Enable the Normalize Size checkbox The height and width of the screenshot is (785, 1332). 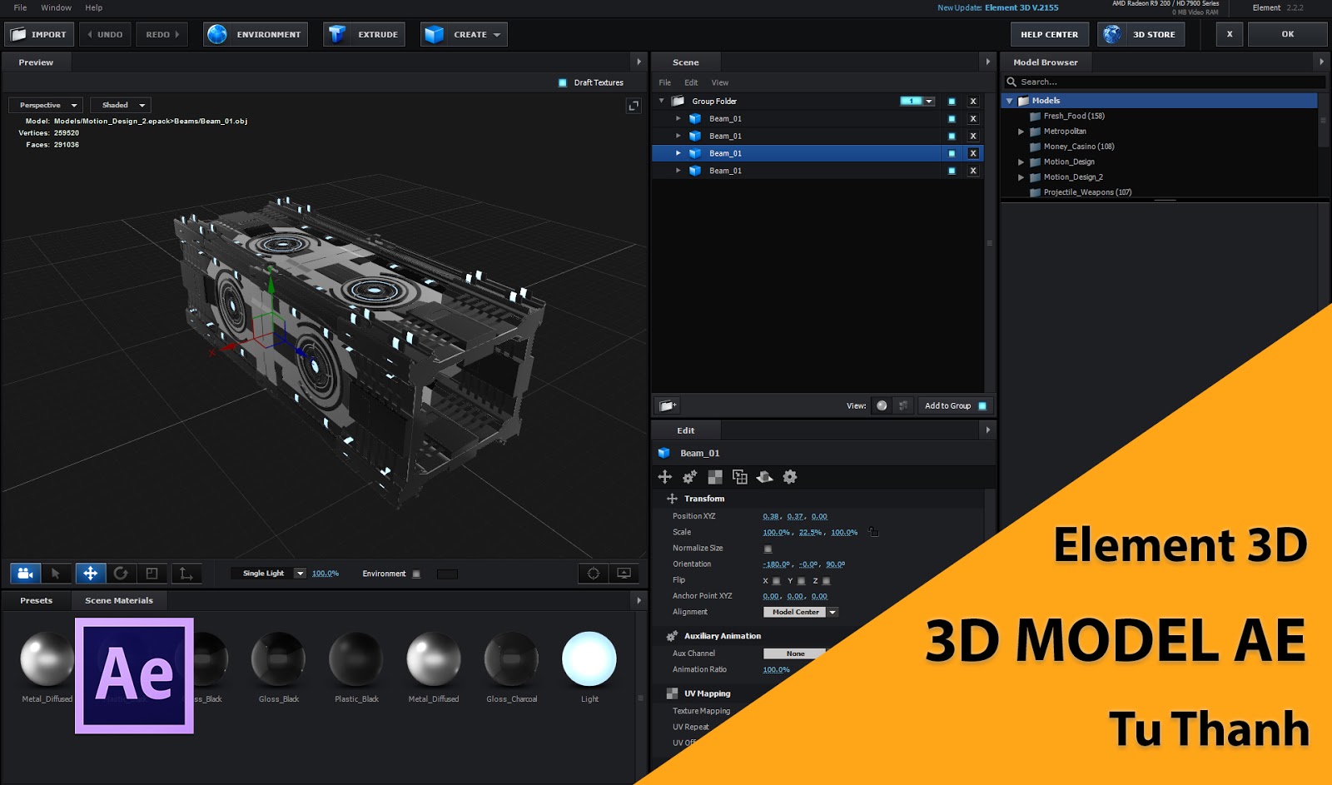coord(768,549)
